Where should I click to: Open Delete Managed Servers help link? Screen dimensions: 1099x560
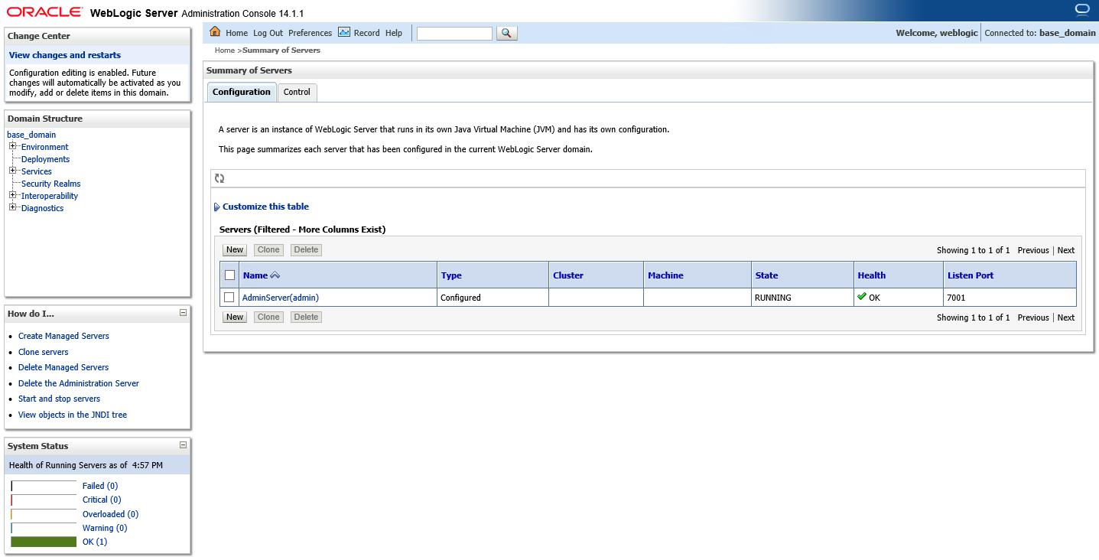pos(63,367)
